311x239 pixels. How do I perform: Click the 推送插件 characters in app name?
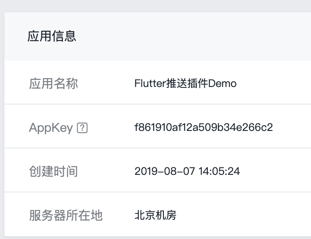point(187,83)
